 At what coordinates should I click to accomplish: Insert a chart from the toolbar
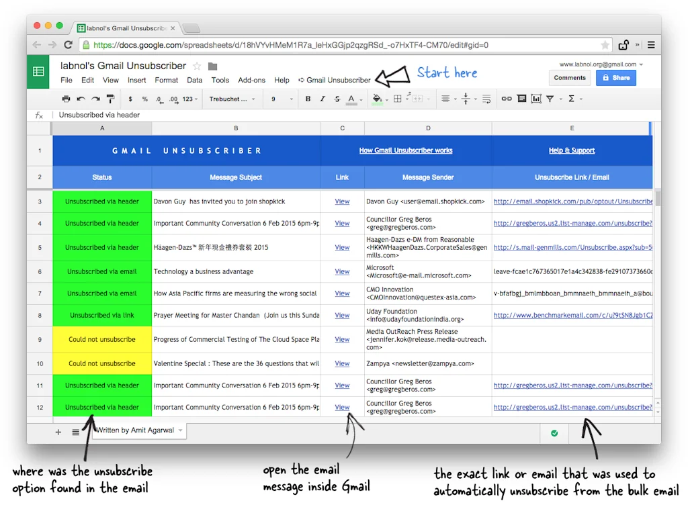(x=535, y=98)
